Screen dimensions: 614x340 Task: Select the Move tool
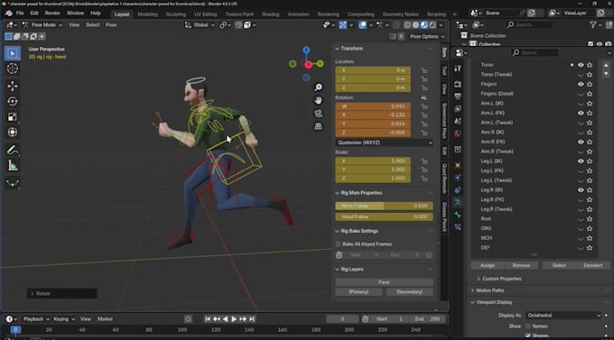click(x=13, y=86)
